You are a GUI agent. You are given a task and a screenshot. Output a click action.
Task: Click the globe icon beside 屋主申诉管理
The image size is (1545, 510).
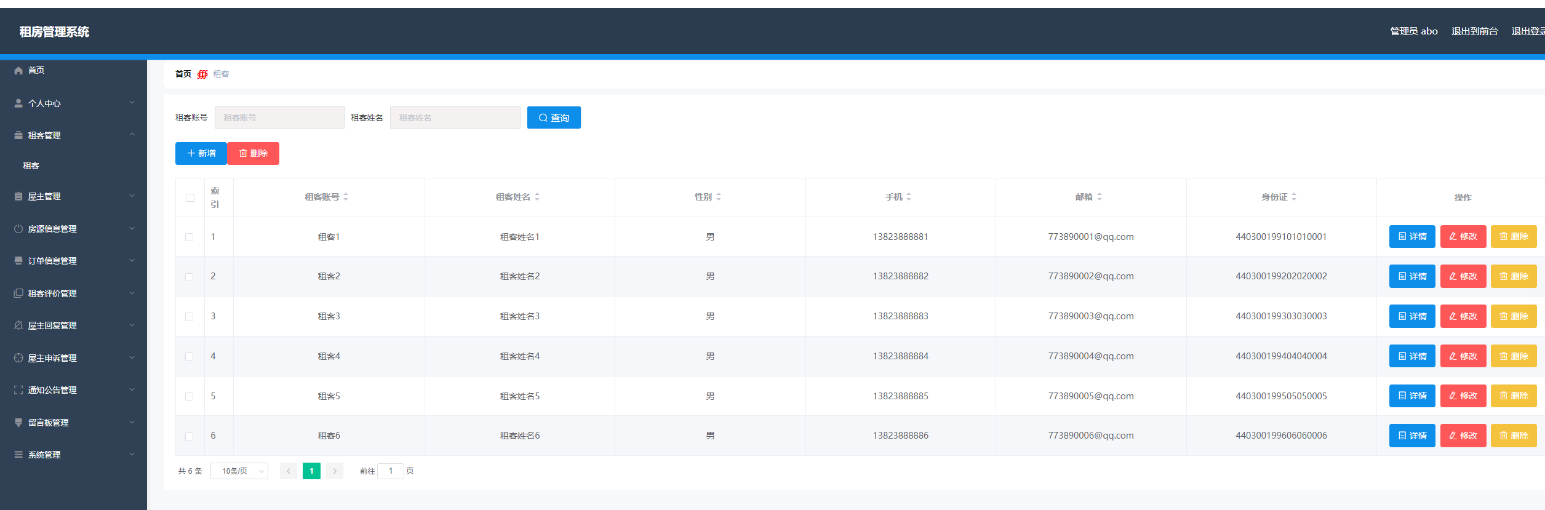coord(18,358)
